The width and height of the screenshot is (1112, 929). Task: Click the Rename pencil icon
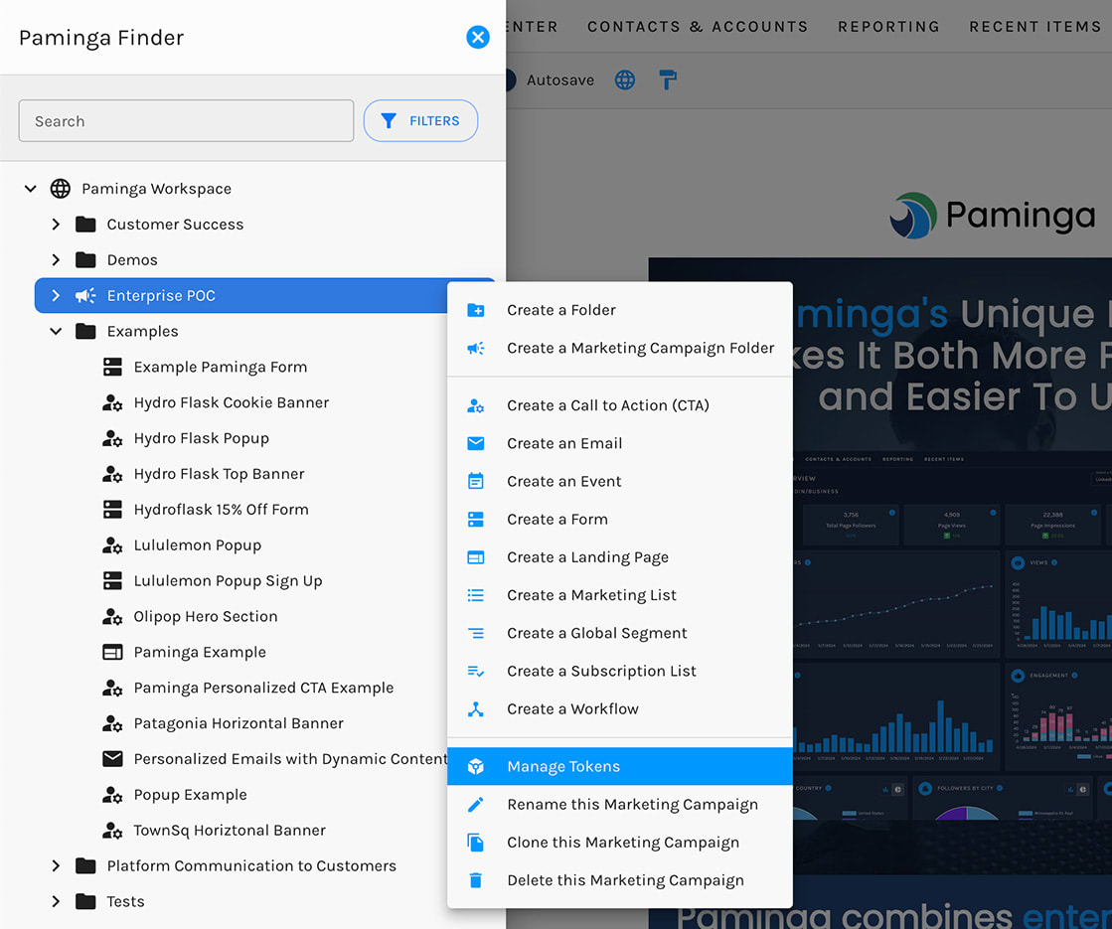[x=476, y=804]
